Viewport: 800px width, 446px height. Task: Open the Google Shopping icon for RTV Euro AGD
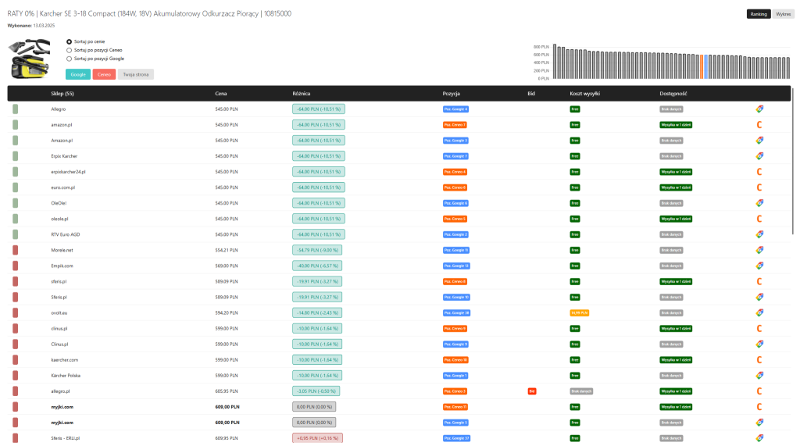click(x=759, y=234)
